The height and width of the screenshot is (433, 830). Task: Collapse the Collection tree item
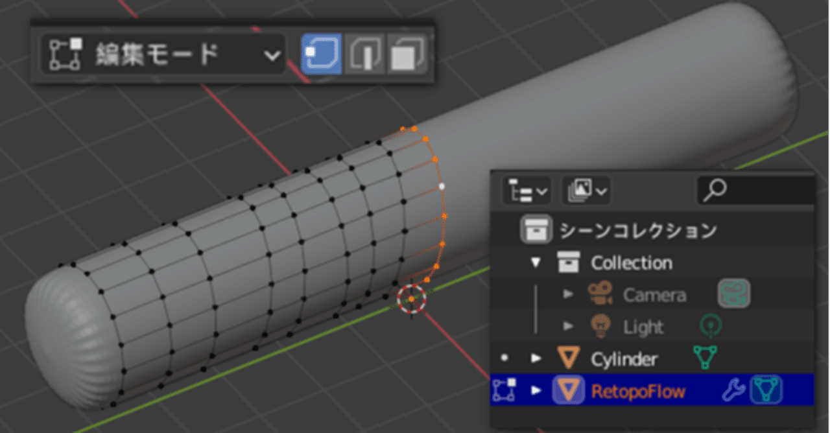pyautogui.click(x=536, y=263)
